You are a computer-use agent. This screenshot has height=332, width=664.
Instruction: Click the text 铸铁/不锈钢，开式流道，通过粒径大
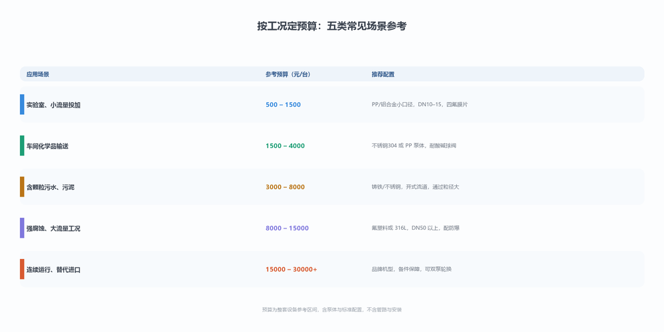coord(416,187)
